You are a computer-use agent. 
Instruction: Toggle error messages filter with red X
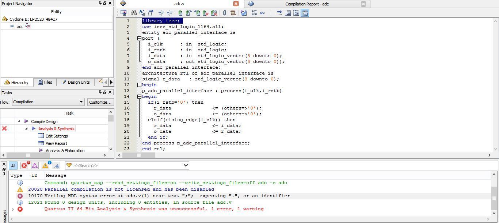click(x=24, y=166)
